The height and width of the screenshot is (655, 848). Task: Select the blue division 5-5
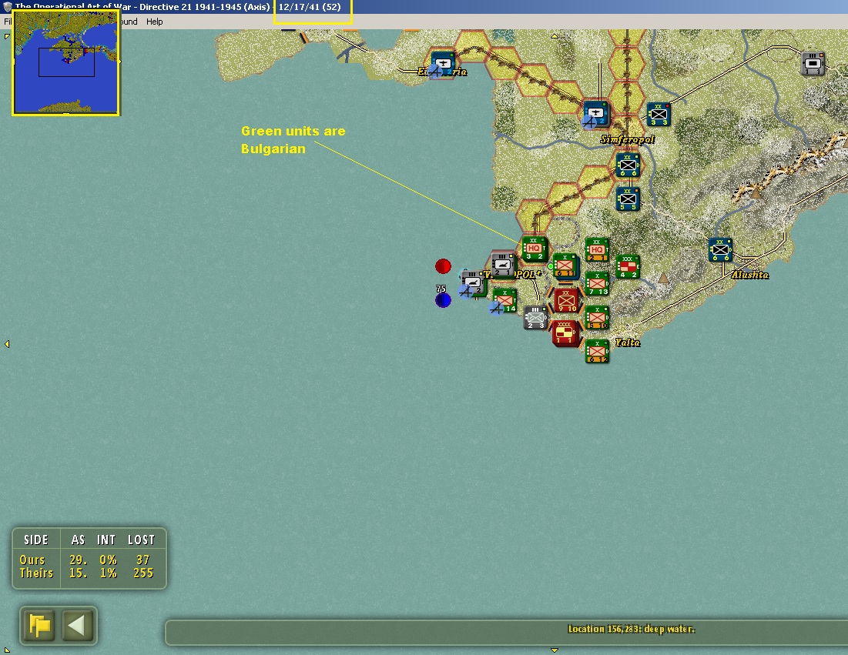point(628,199)
